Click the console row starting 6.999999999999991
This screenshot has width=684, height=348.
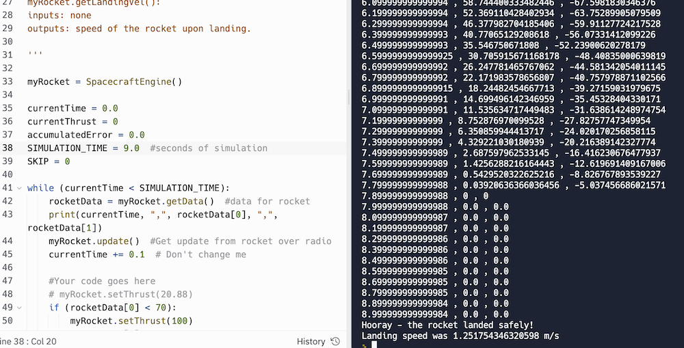tap(511, 99)
